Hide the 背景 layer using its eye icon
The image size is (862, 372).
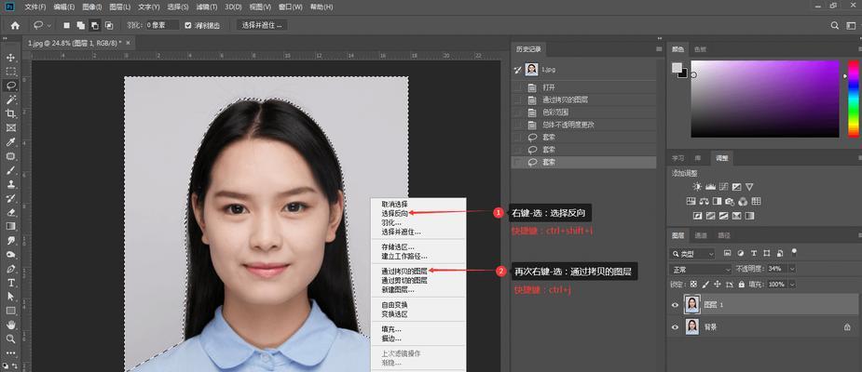[x=675, y=327]
